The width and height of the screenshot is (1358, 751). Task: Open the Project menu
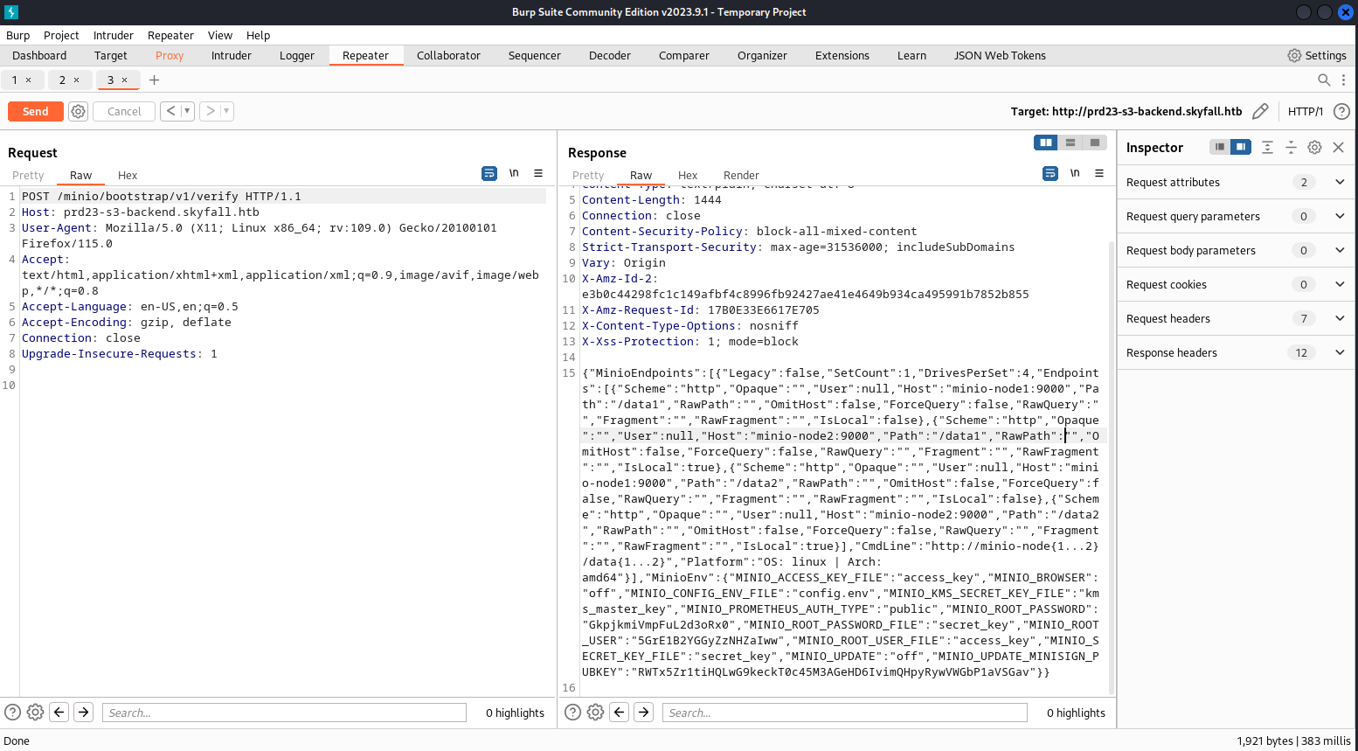click(61, 35)
